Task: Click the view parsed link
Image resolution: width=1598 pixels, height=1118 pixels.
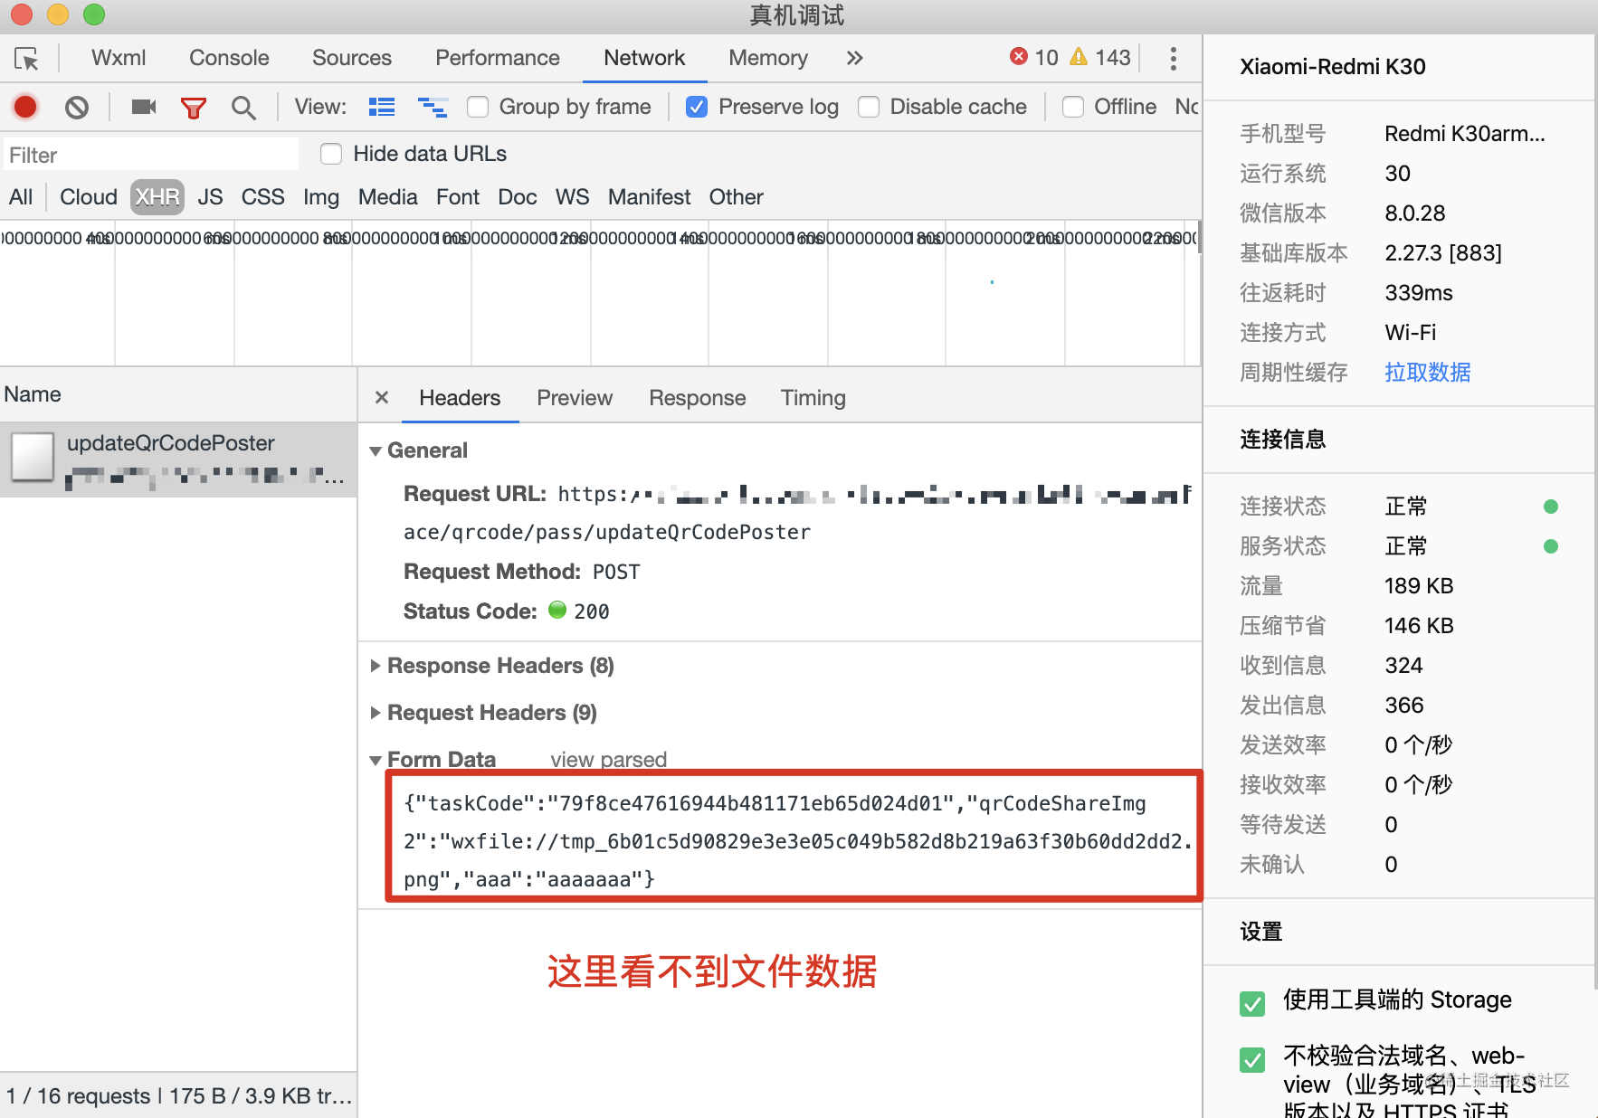Action: (608, 759)
